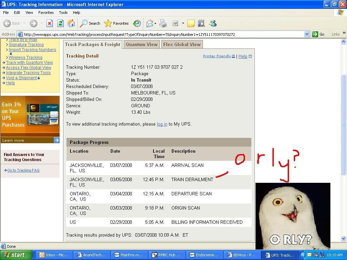347x260 pixels.
Task: Open the Mail toolbar icon
Action: (x=149, y=23)
